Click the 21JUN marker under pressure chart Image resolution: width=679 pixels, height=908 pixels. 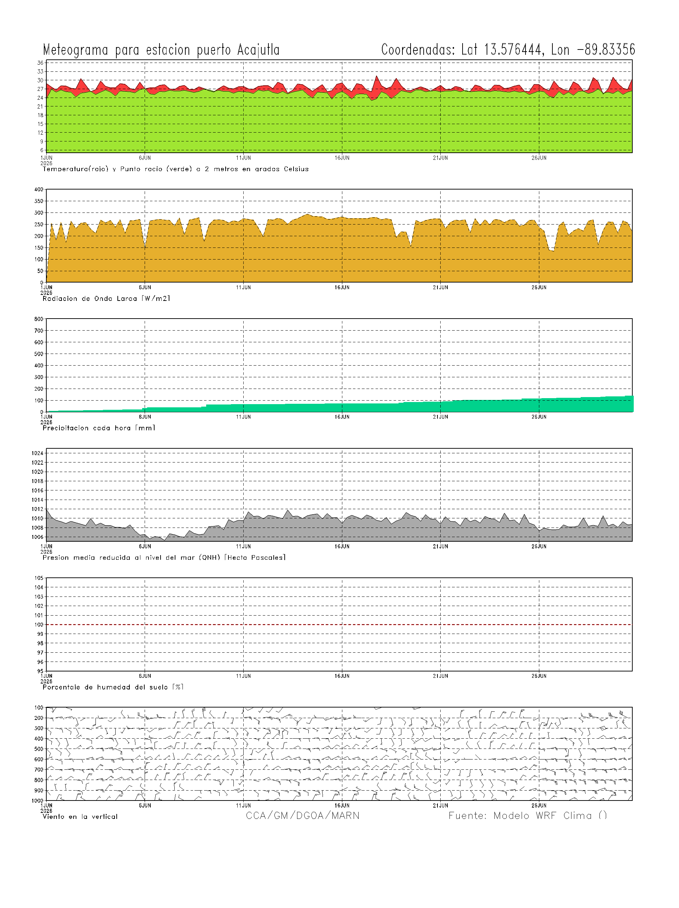pos(441,546)
